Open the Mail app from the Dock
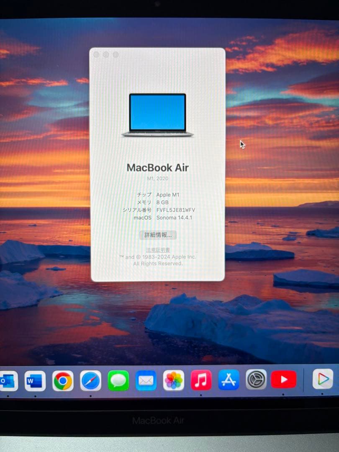339x452 pixels. 146,380
